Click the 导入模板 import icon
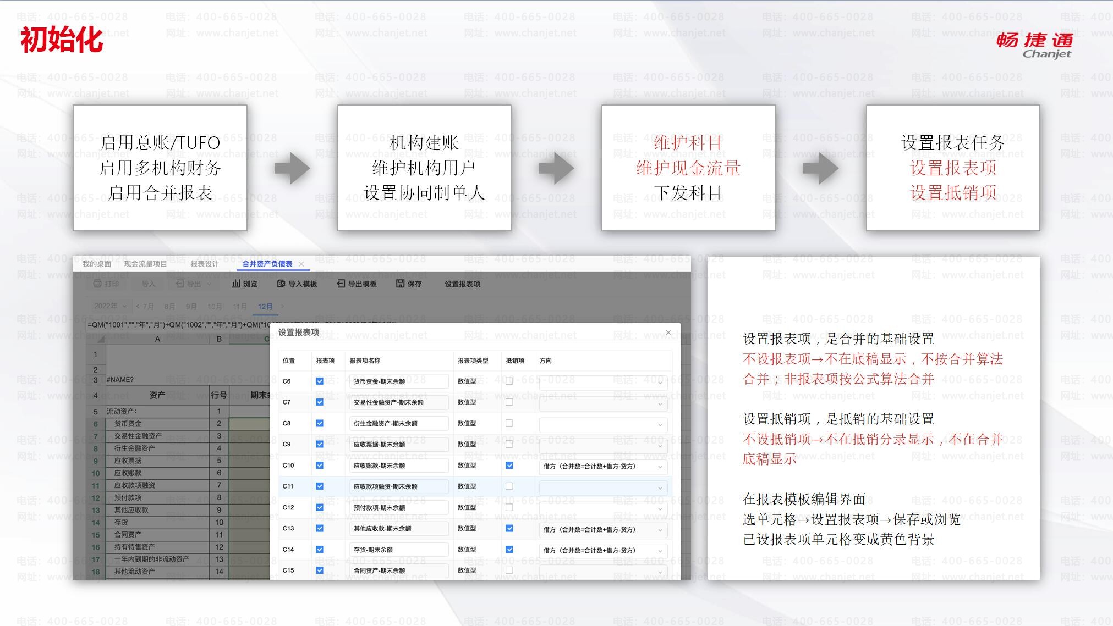This screenshot has height=626, width=1113. pyautogui.click(x=281, y=284)
